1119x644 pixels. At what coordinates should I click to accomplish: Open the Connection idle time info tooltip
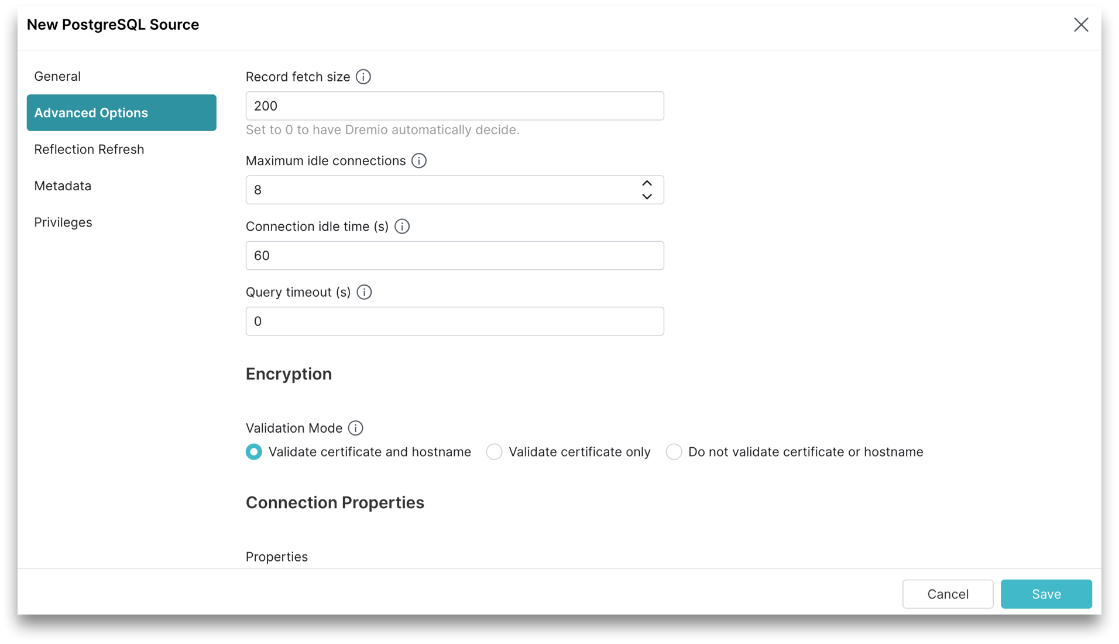tap(402, 227)
